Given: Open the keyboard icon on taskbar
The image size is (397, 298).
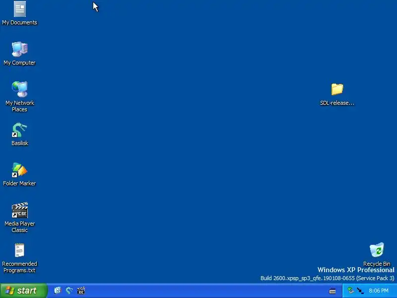Looking at the screenshot, I should [332, 291].
